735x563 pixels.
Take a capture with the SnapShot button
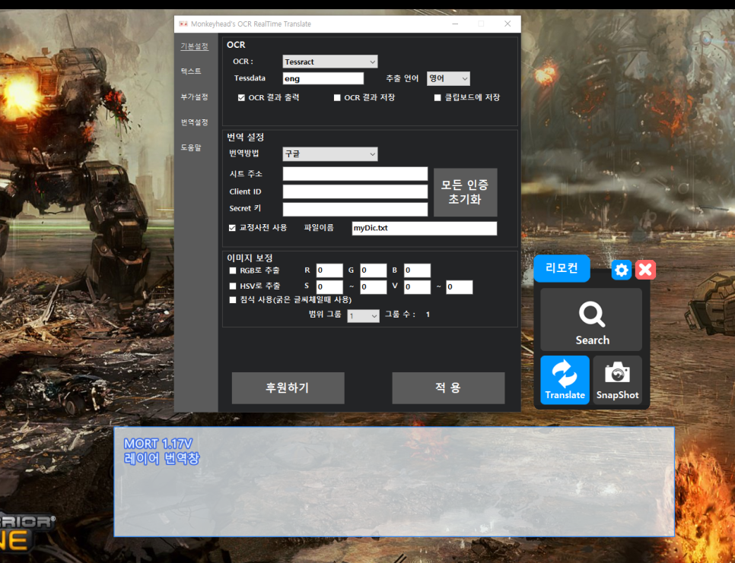click(617, 380)
